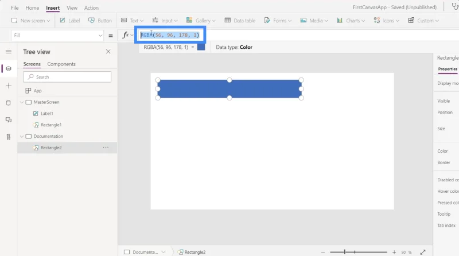Open the File menu
The width and height of the screenshot is (459, 256).
coord(15,8)
